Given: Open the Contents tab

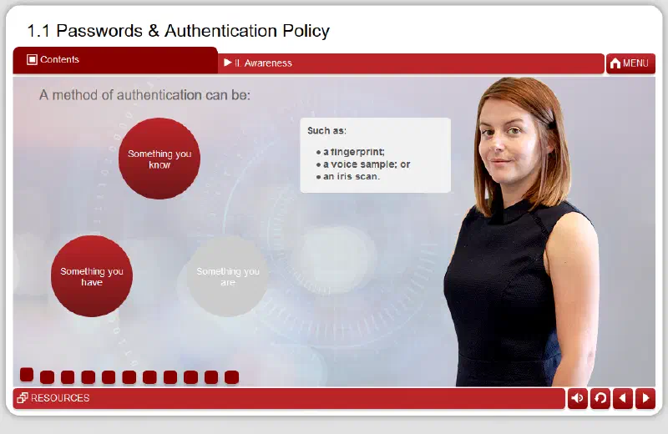Looking at the screenshot, I should pyautogui.click(x=115, y=60).
